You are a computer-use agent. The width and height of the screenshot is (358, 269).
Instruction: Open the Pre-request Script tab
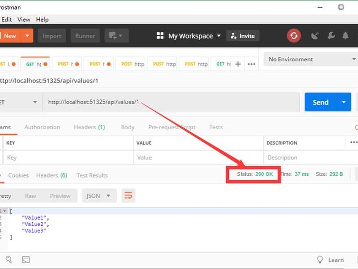click(172, 127)
